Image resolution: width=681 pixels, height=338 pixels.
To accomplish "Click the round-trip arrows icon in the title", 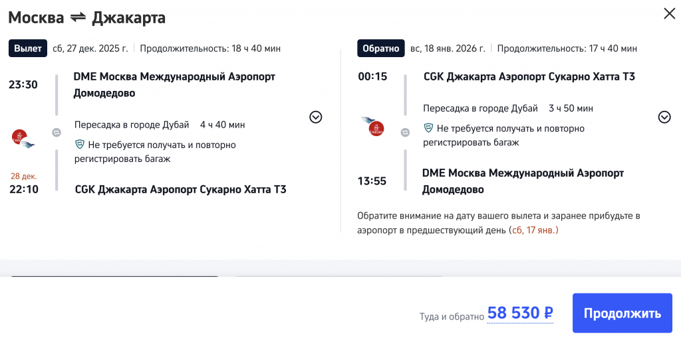I will [78, 18].
